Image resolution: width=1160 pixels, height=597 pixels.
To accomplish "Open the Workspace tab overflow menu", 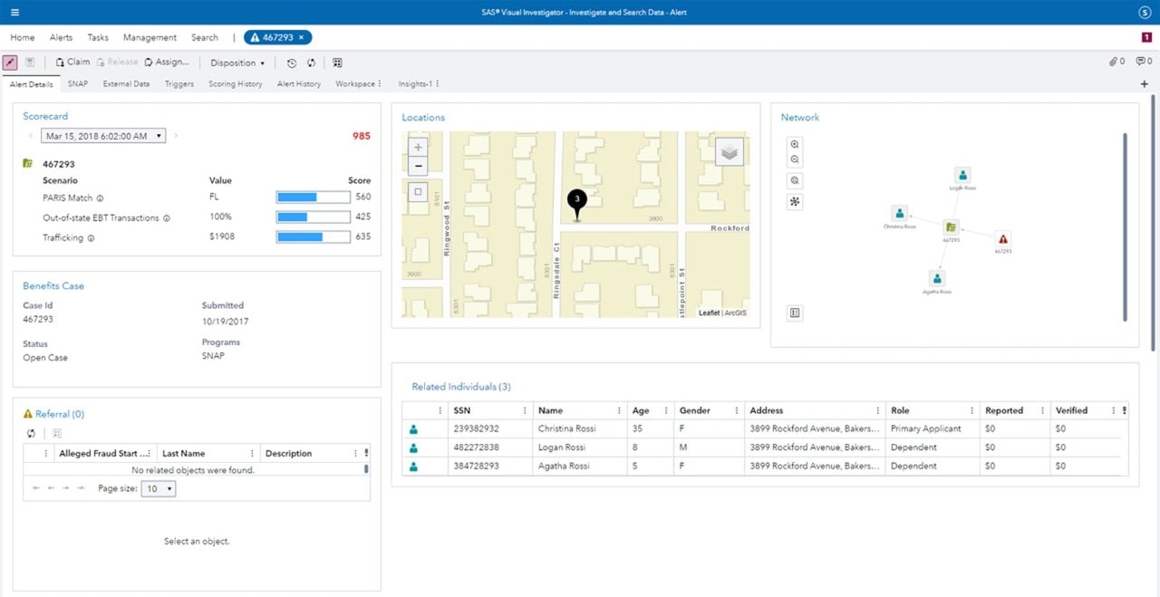I will pyautogui.click(x=382, y=83).
